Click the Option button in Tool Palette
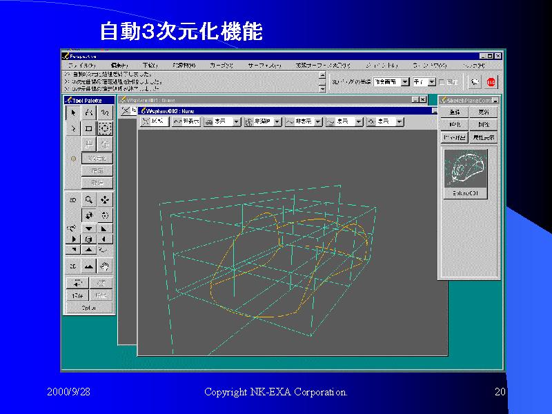 (89, 308)
